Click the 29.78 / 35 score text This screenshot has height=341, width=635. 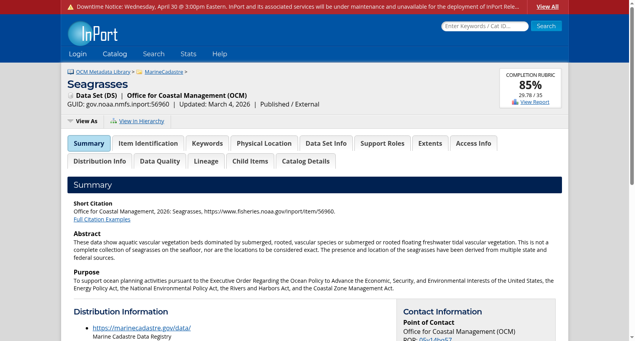(x=531, y=95)
